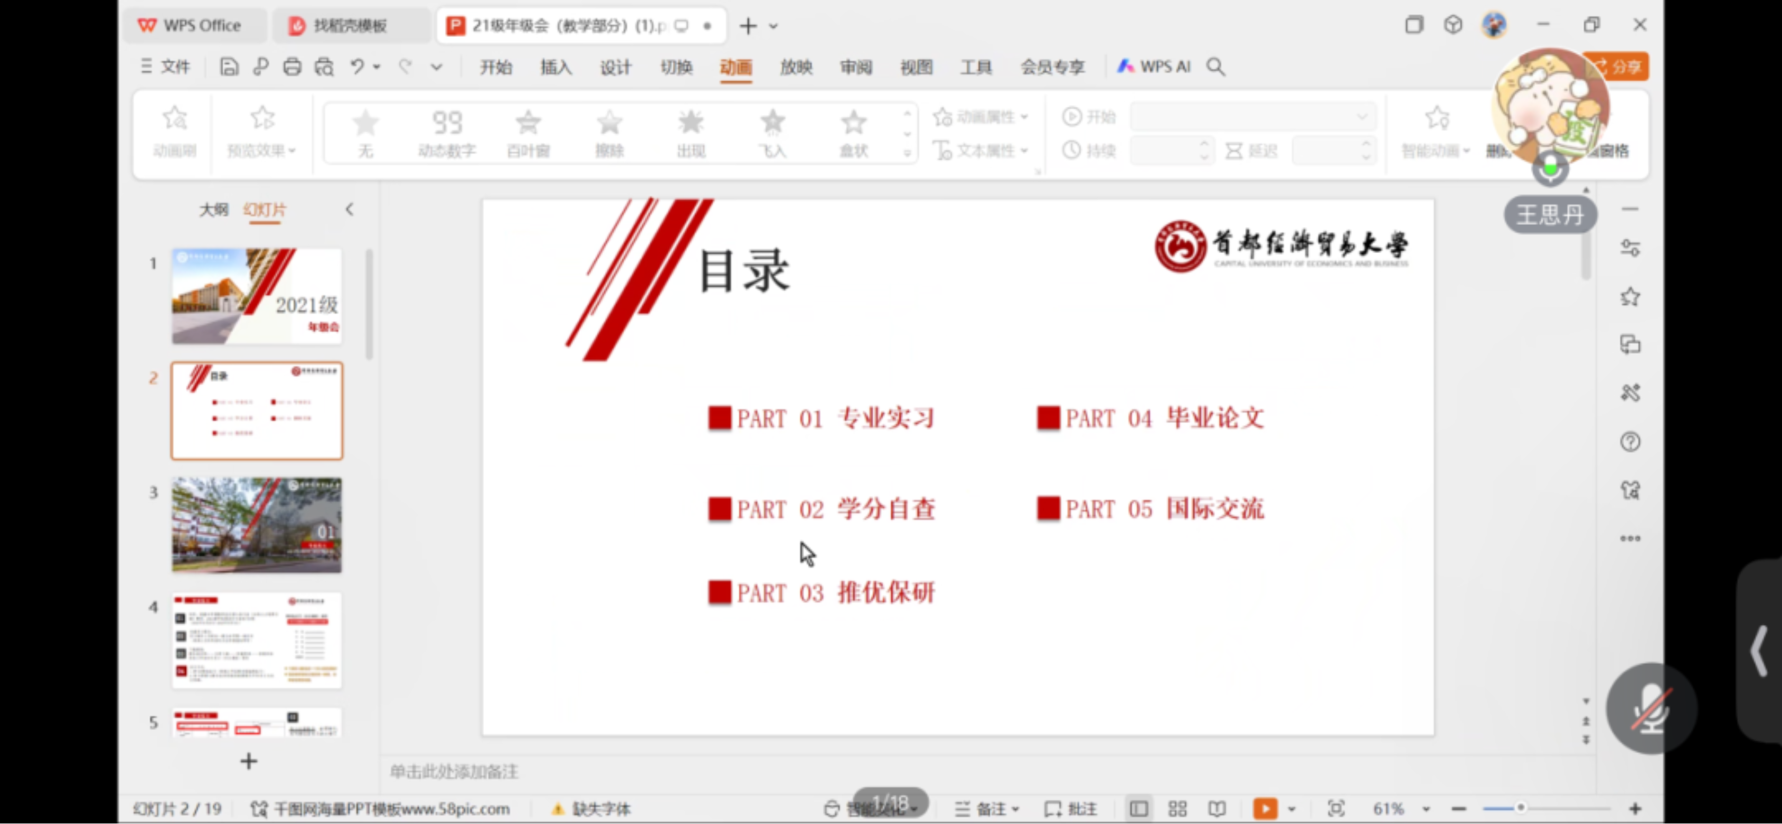Click the Undo arrow icon

[357, 67]
